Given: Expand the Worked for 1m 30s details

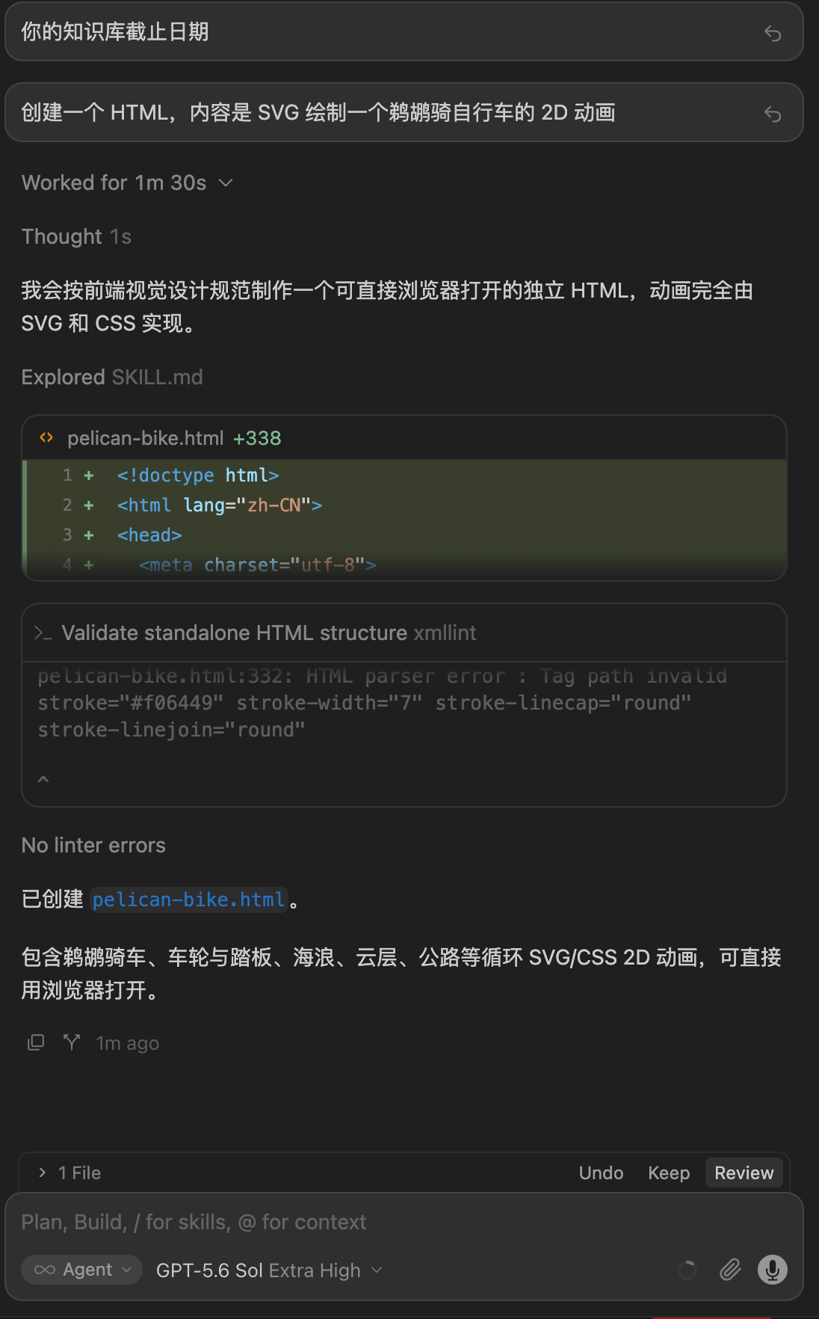Looking at the screenshot, I should pyautogui.click(x=128, y=182).
